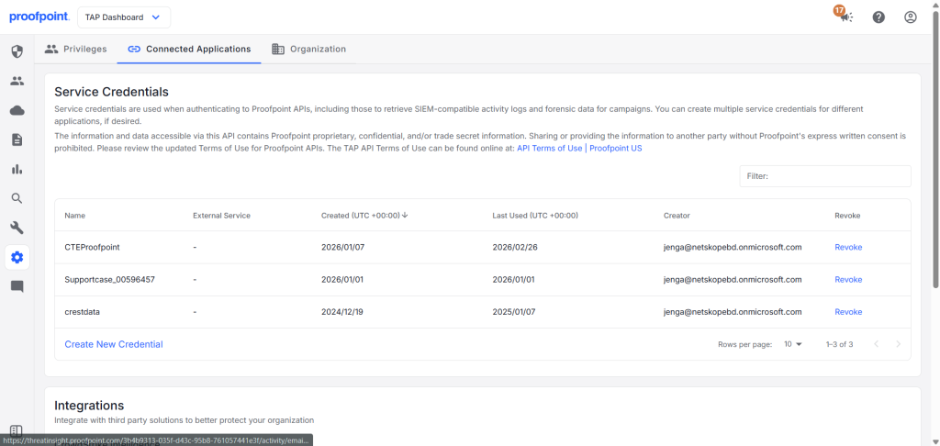Open the People section in sidebar
Viewport: 940px width, 446px height.
click(17, 81)
